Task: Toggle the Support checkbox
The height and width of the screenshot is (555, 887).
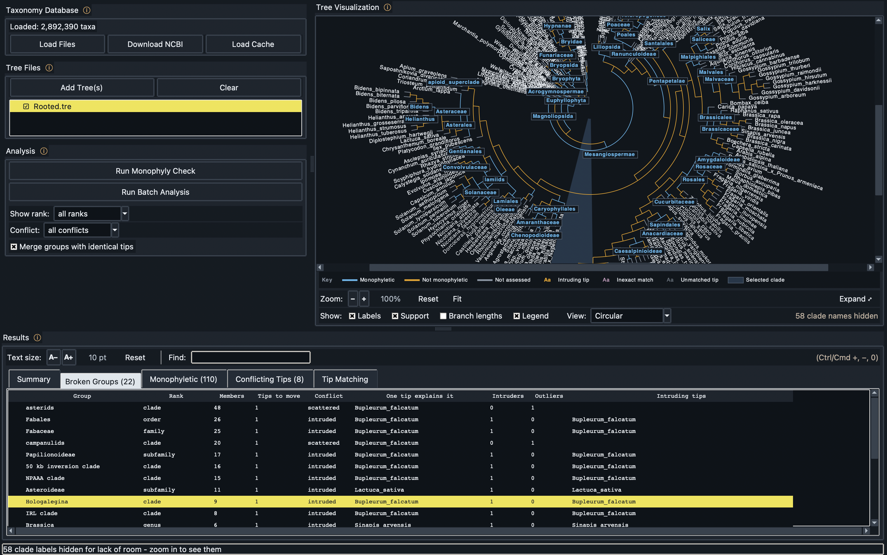Action: click(395, 316)
